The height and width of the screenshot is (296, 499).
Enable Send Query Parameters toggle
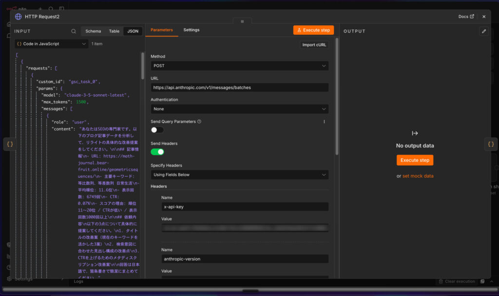point(157,130)
